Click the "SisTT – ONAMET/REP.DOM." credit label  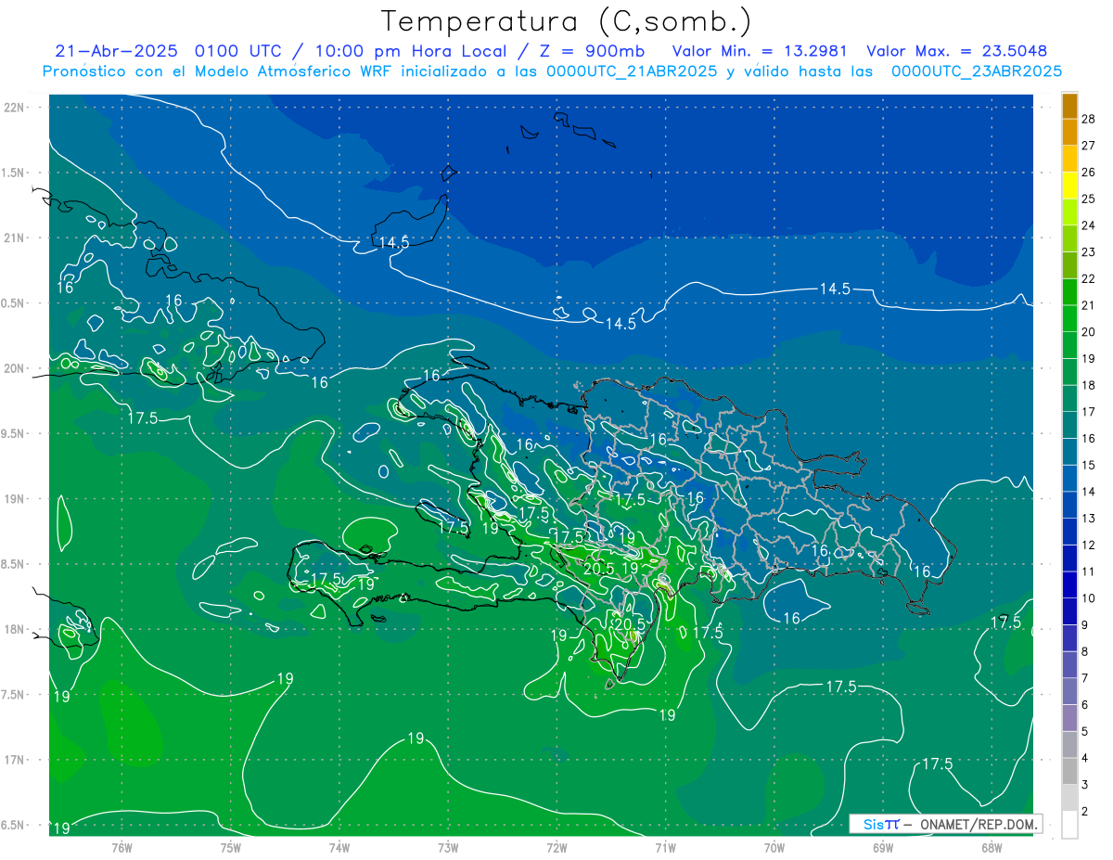pyautogui.click(x=946, y=824)
